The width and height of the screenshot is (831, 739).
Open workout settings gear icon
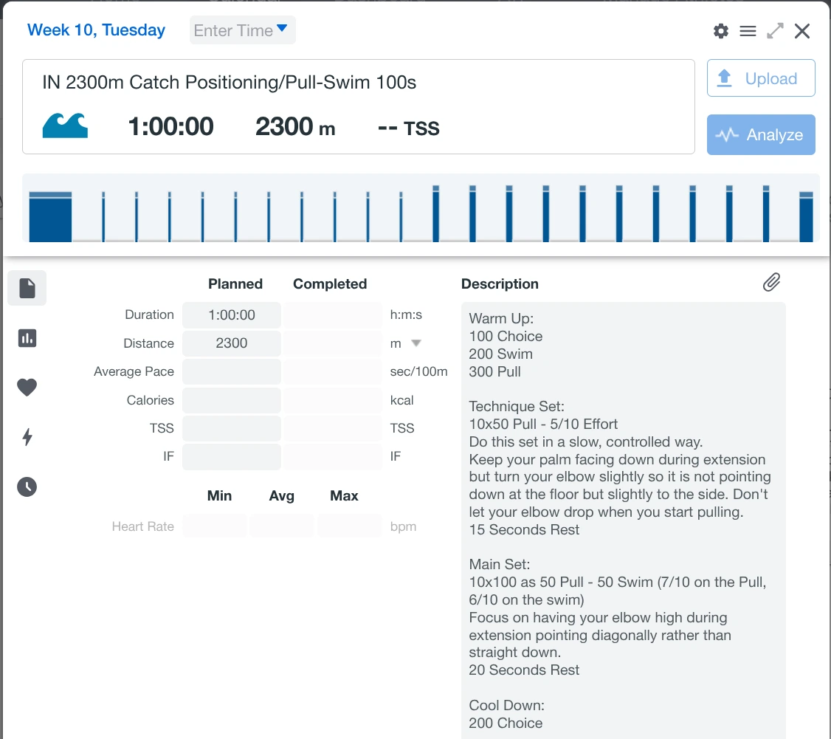point(720,31)
